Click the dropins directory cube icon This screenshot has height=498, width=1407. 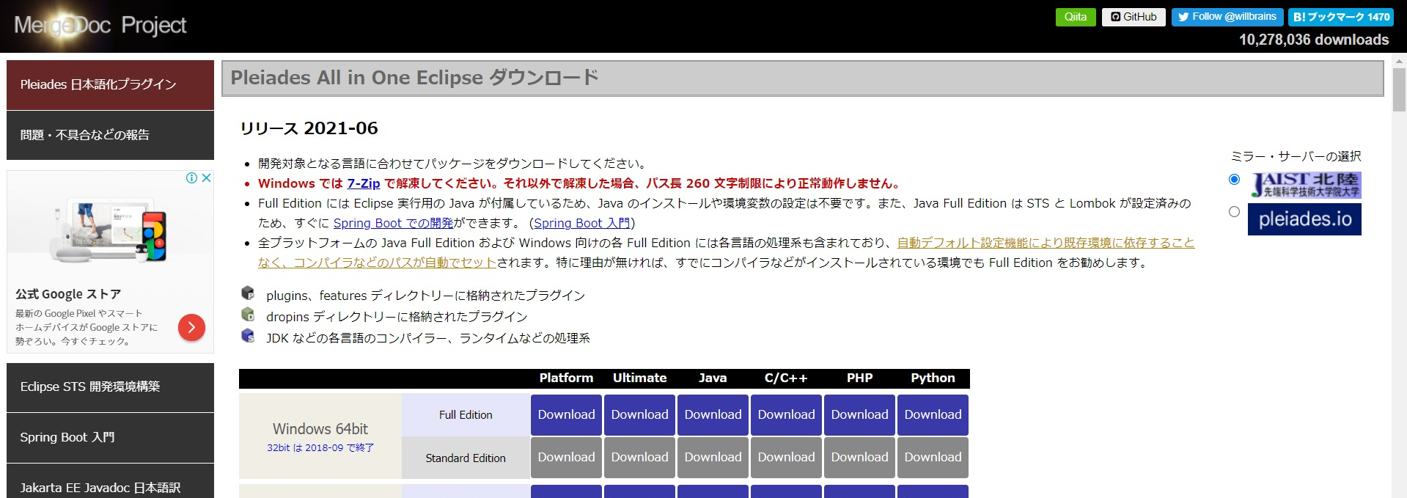[x=248, y=315]
